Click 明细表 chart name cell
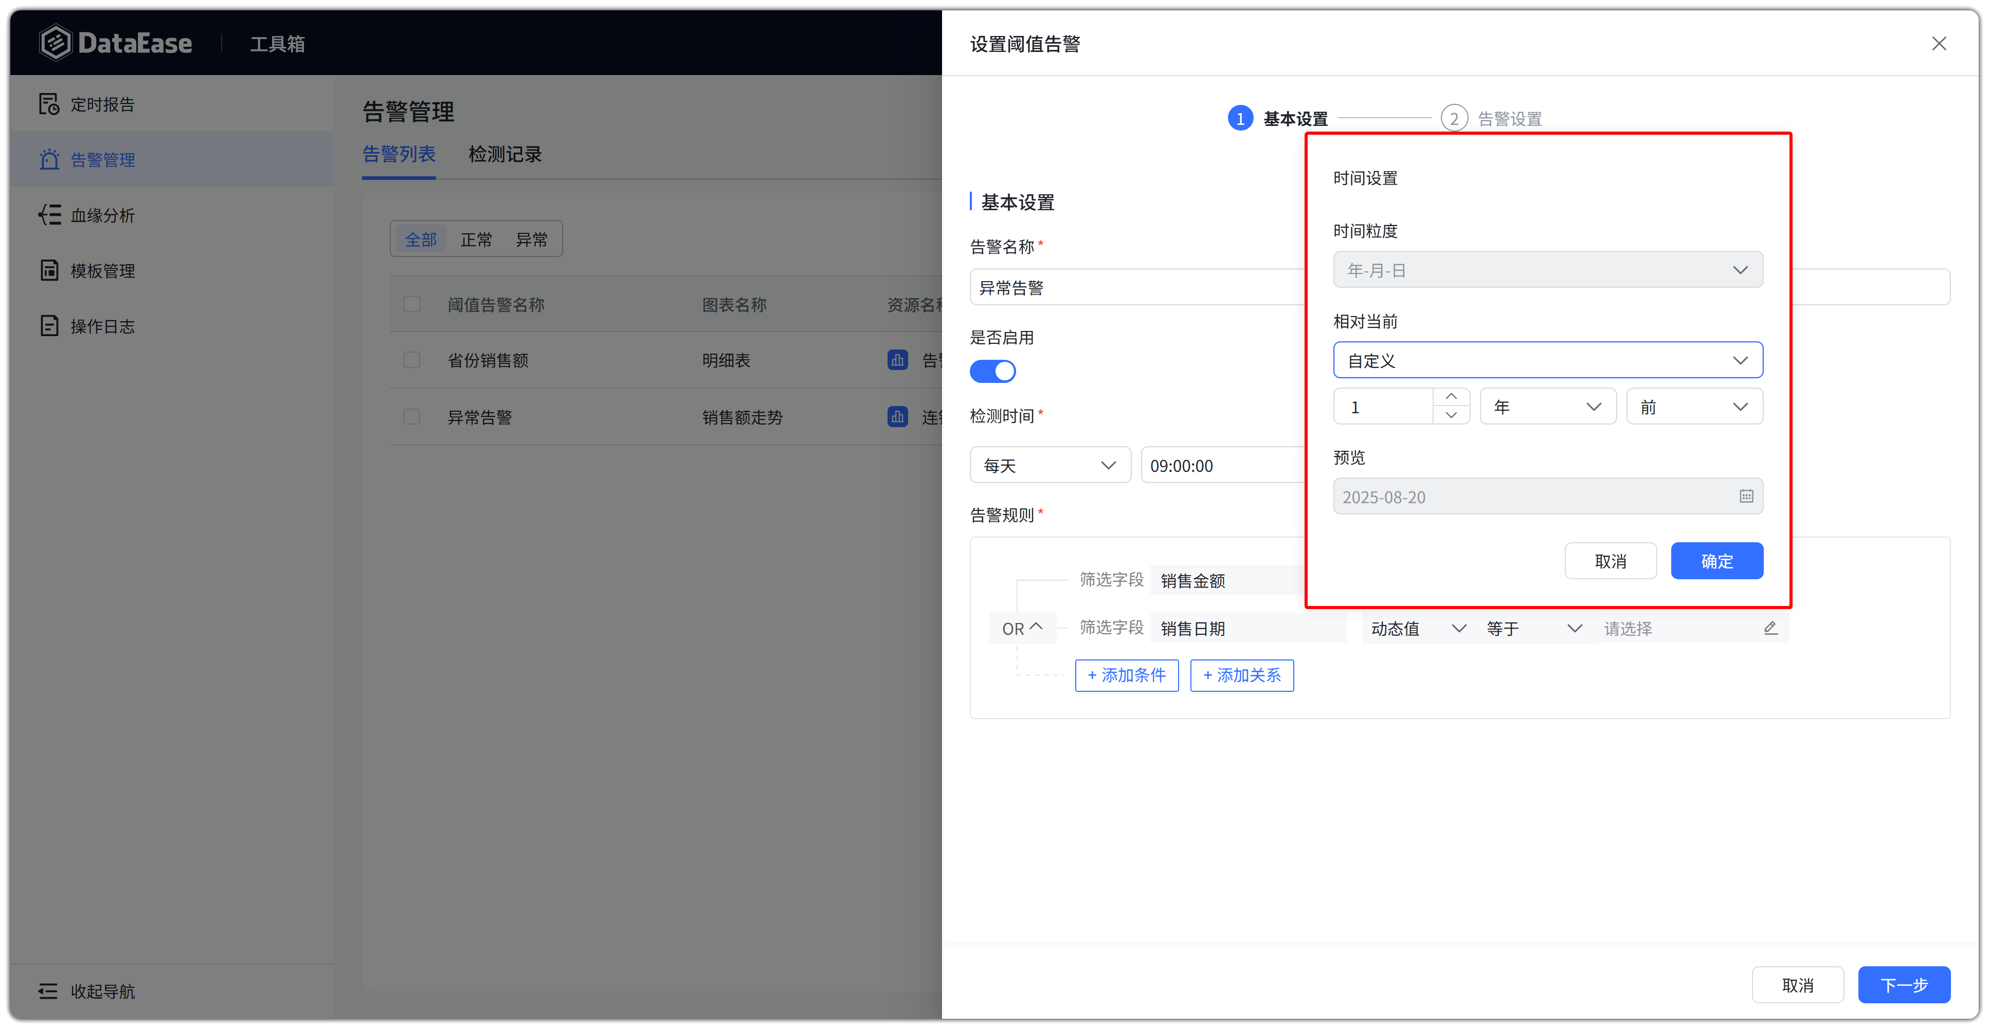The width and height of the screenshot is (1989, 1029). (726, 360)
